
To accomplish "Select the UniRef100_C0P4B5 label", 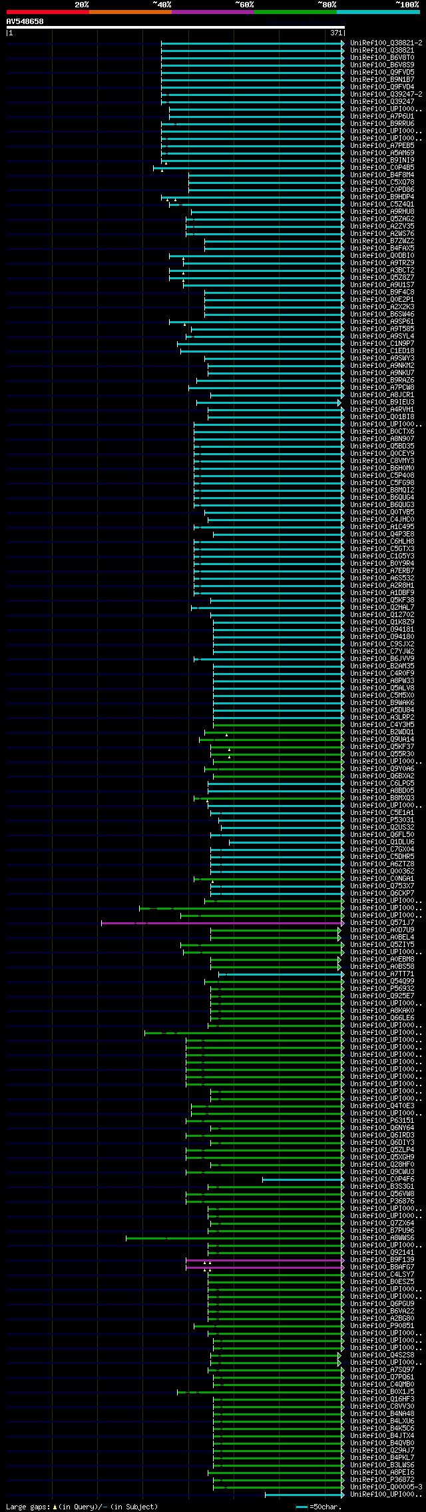I will tap(382, 167).
